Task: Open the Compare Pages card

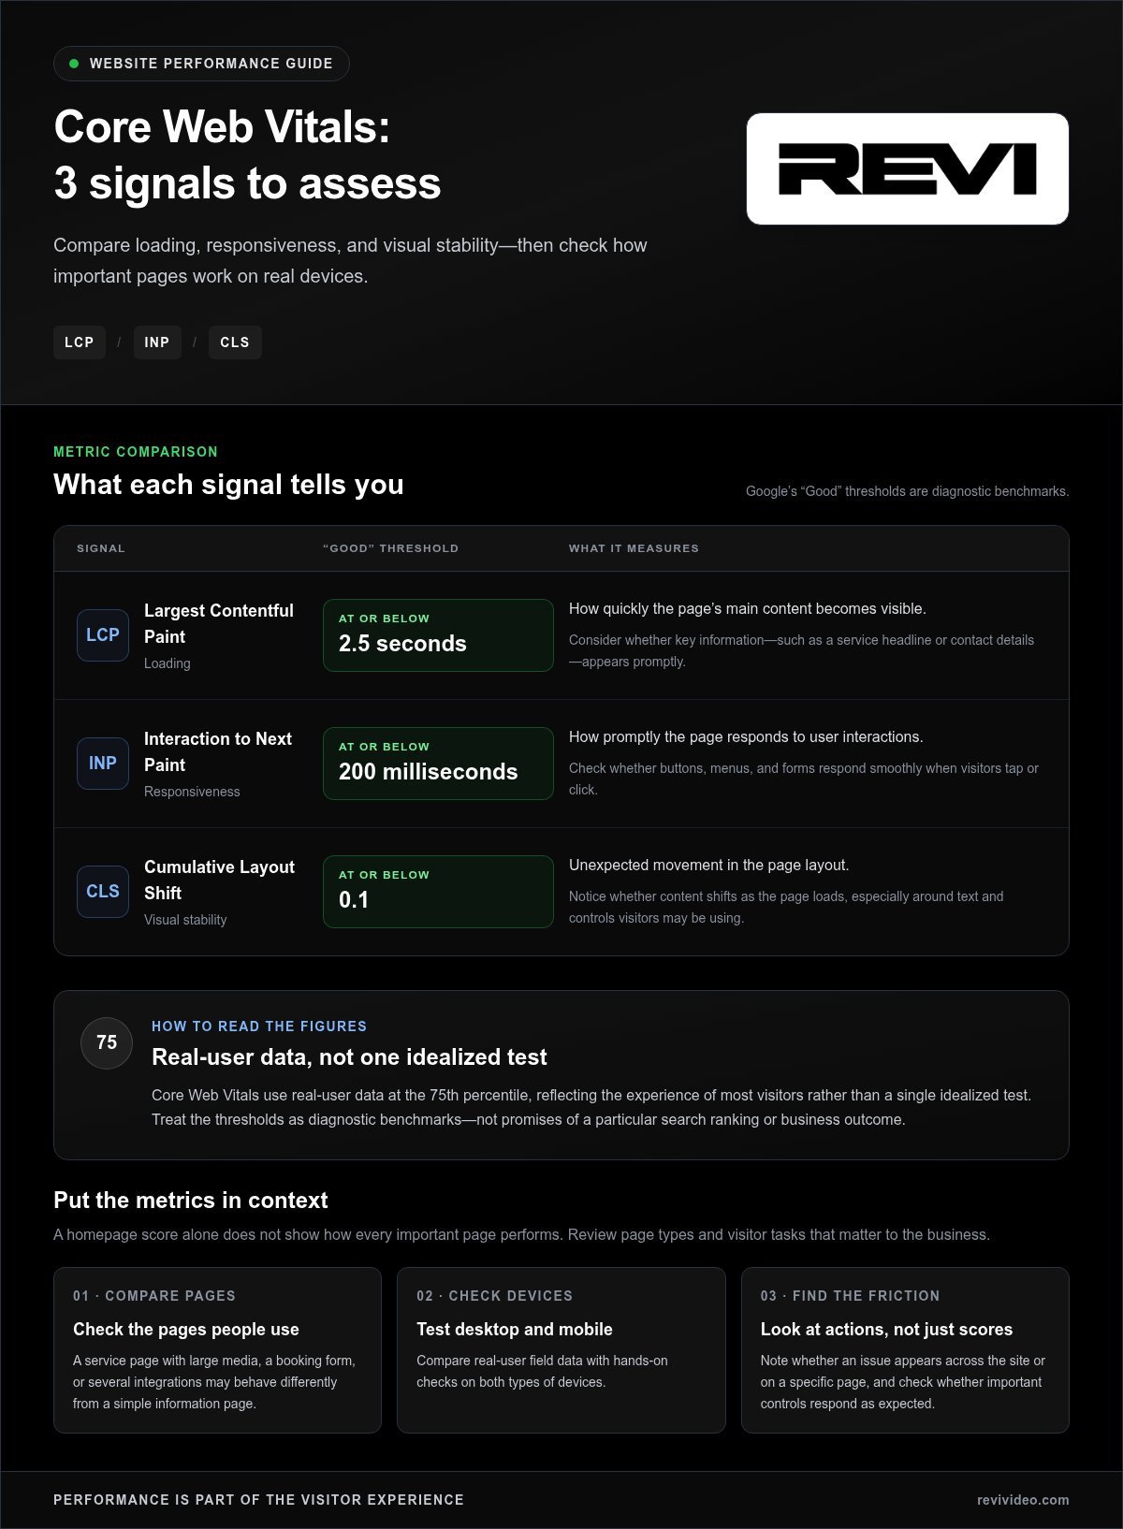Action: (x=217, y=1350)
